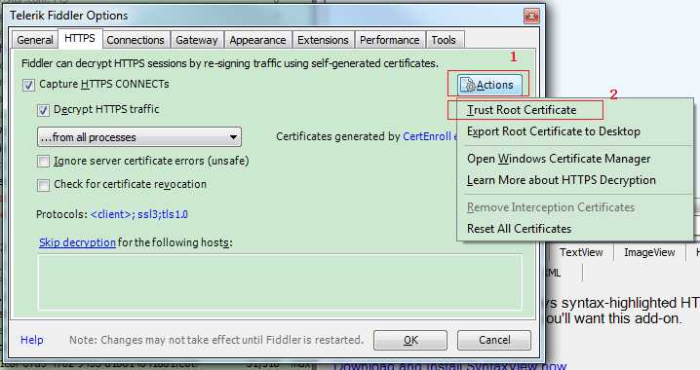
Task: Open the Actions button menu
Action: tap(488, 85)
